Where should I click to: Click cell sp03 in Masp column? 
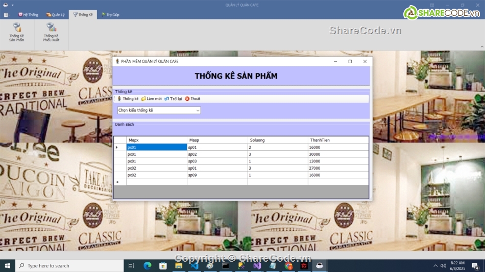(x=217, y=161)
